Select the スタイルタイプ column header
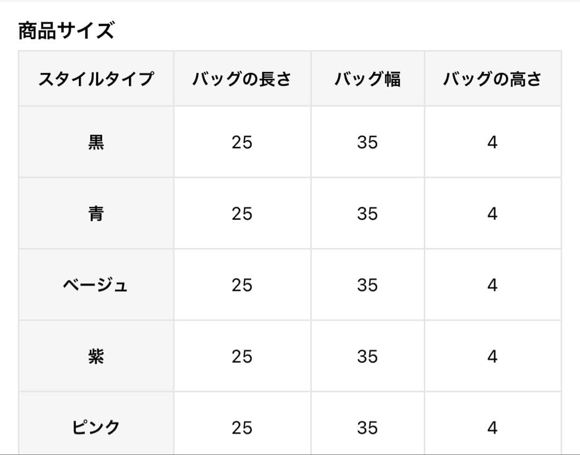Viewport: 580px width, 455px height. (96, 79)
